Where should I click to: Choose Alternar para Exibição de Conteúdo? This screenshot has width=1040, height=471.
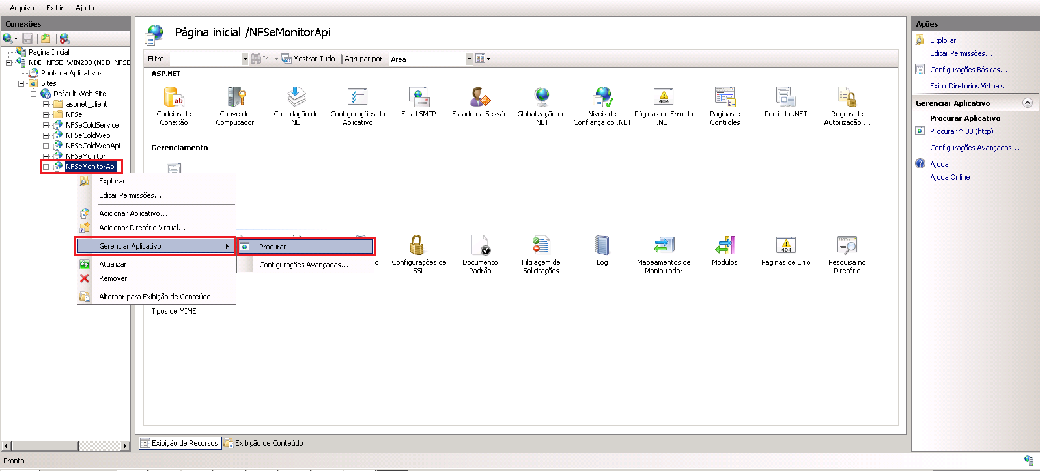click(156, 297)
